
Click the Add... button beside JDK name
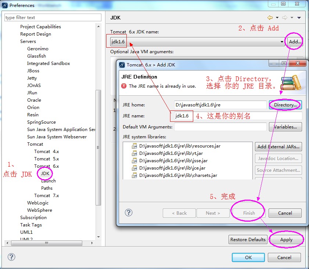[x=295, y=41]
